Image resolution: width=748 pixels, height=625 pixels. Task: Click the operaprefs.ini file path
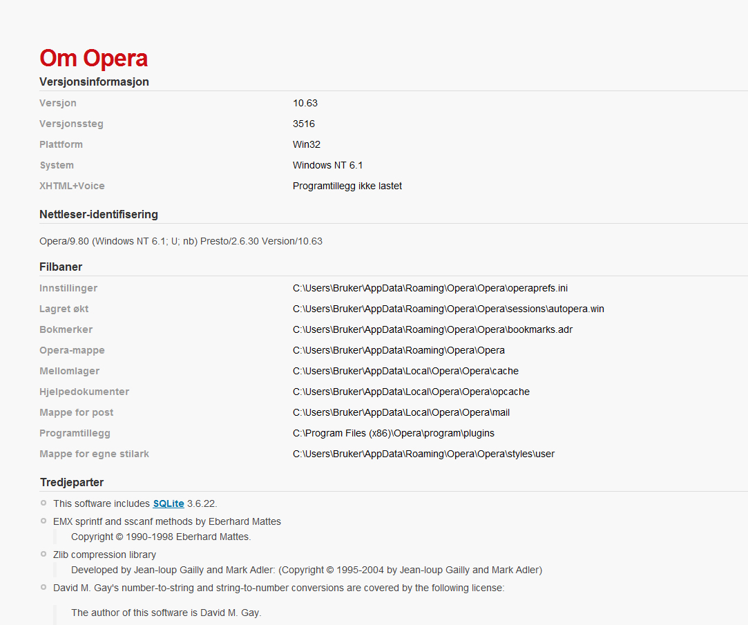tap(430, 288)
